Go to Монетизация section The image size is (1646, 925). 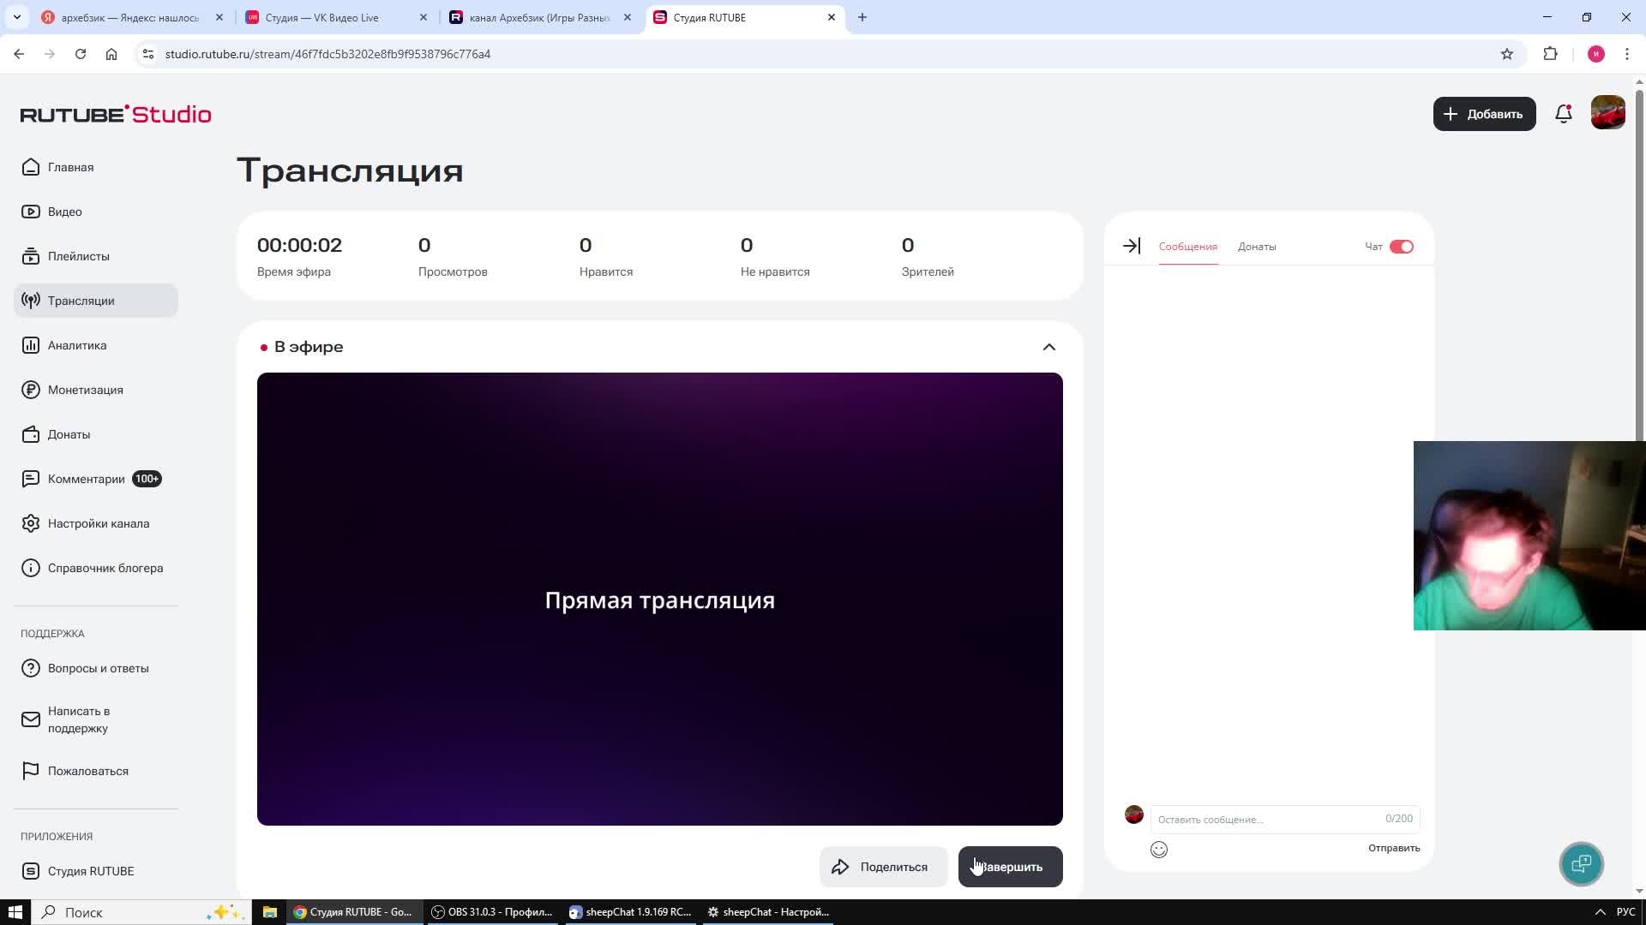coord(85,390)
